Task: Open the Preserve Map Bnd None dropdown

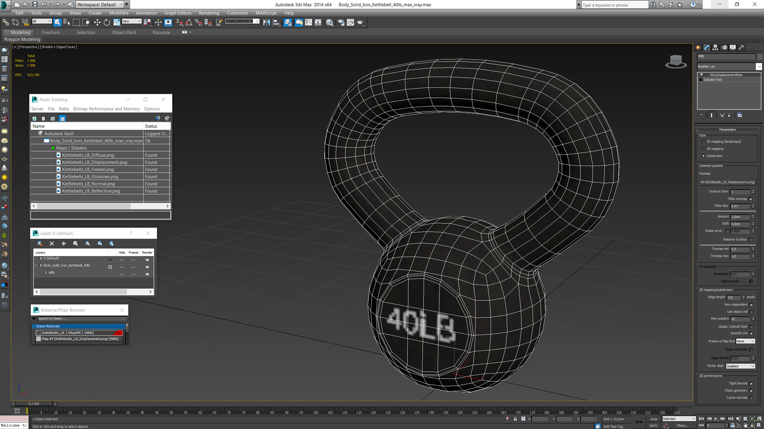Action: (745, 341)
